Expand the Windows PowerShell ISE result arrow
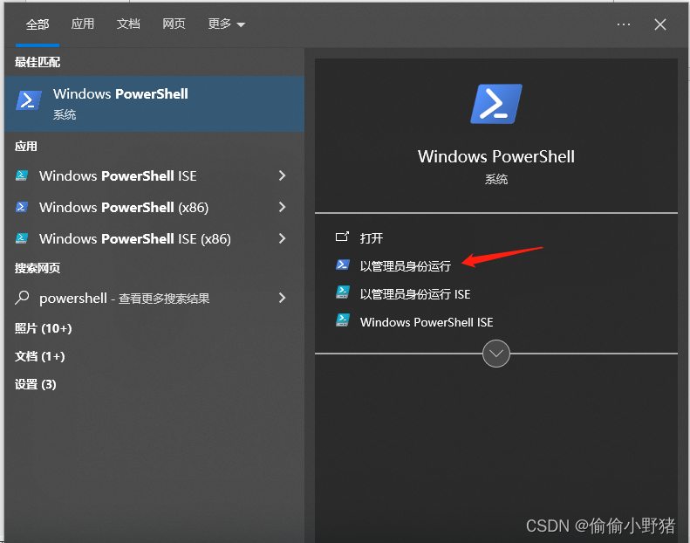 coord(282,175)
